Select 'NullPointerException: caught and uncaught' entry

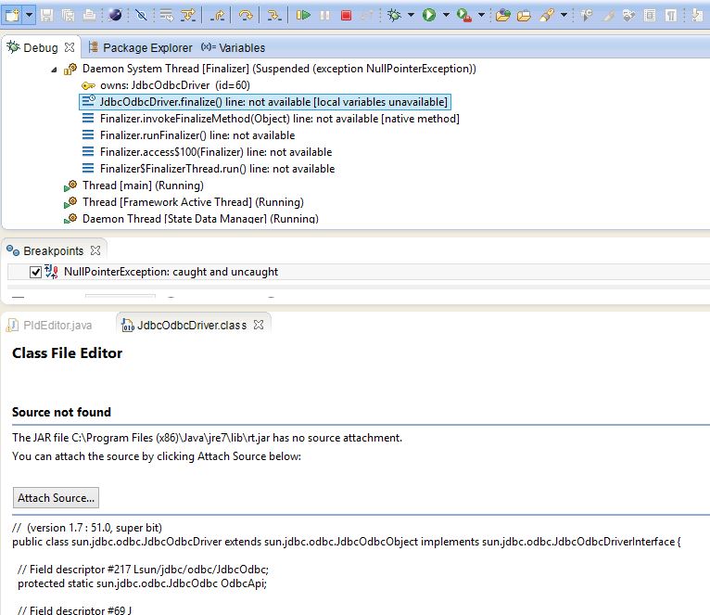[x=171, y=272]
